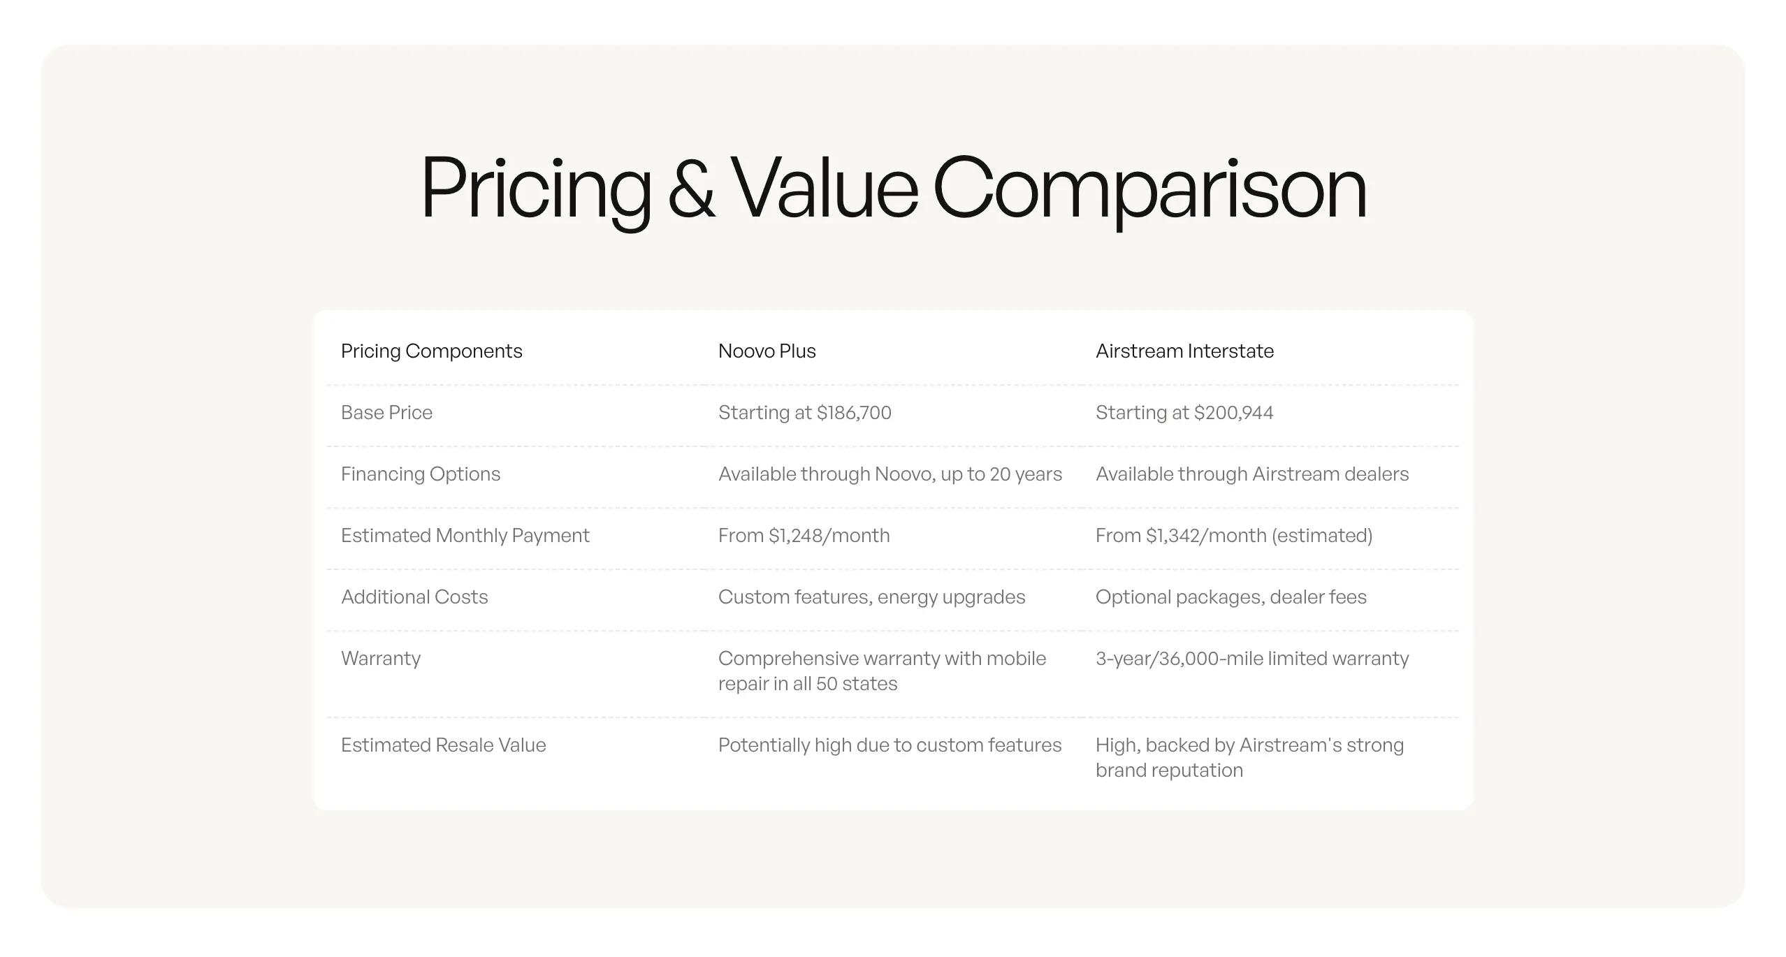Select the Comprehensive warranty with mobile repair cell
The width and height of the screenshot is (1786, 957).
coord(883,671)
